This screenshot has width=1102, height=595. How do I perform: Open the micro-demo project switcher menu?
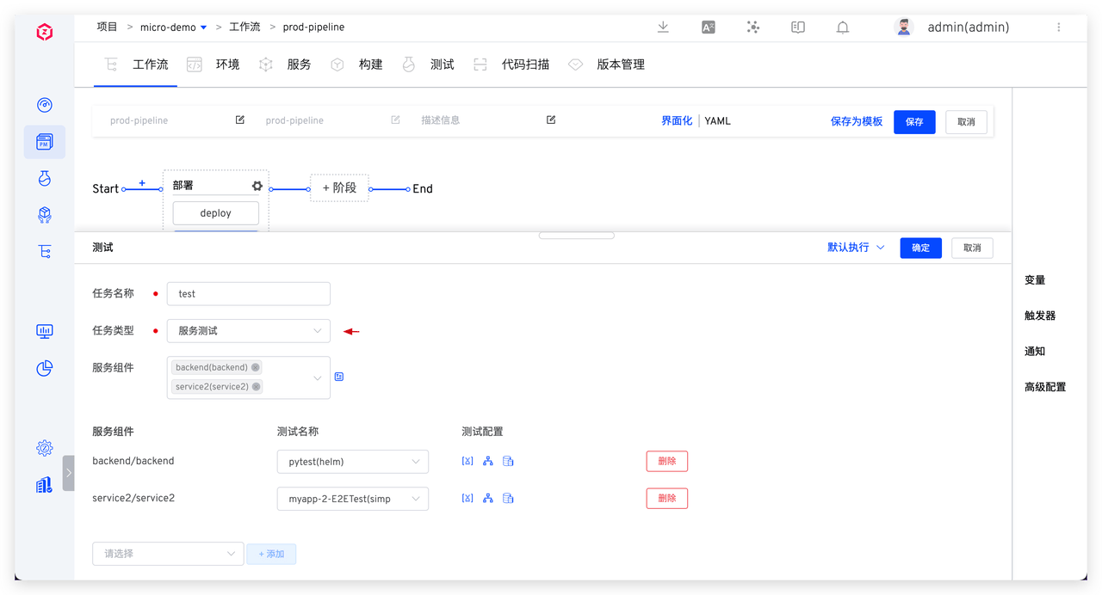(x=172, y=27)
